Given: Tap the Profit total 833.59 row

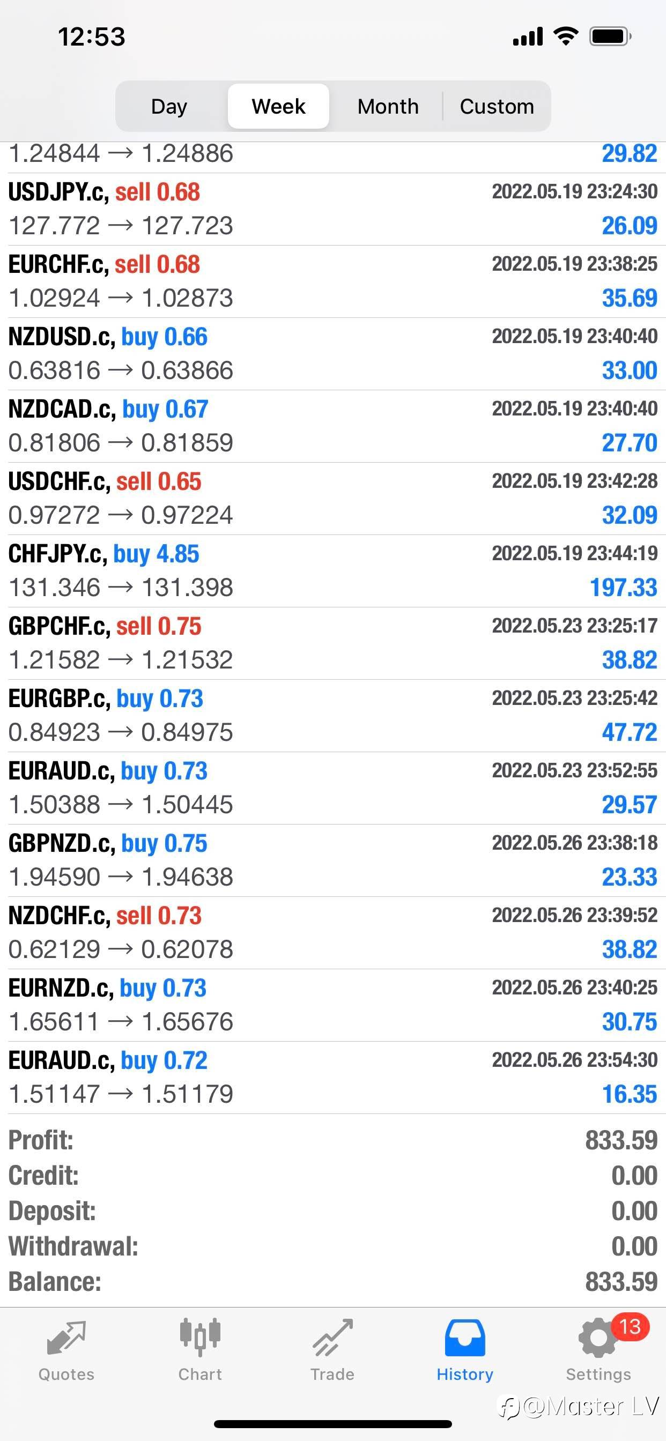Looking at the screenshot, I should click(332, 1140).
